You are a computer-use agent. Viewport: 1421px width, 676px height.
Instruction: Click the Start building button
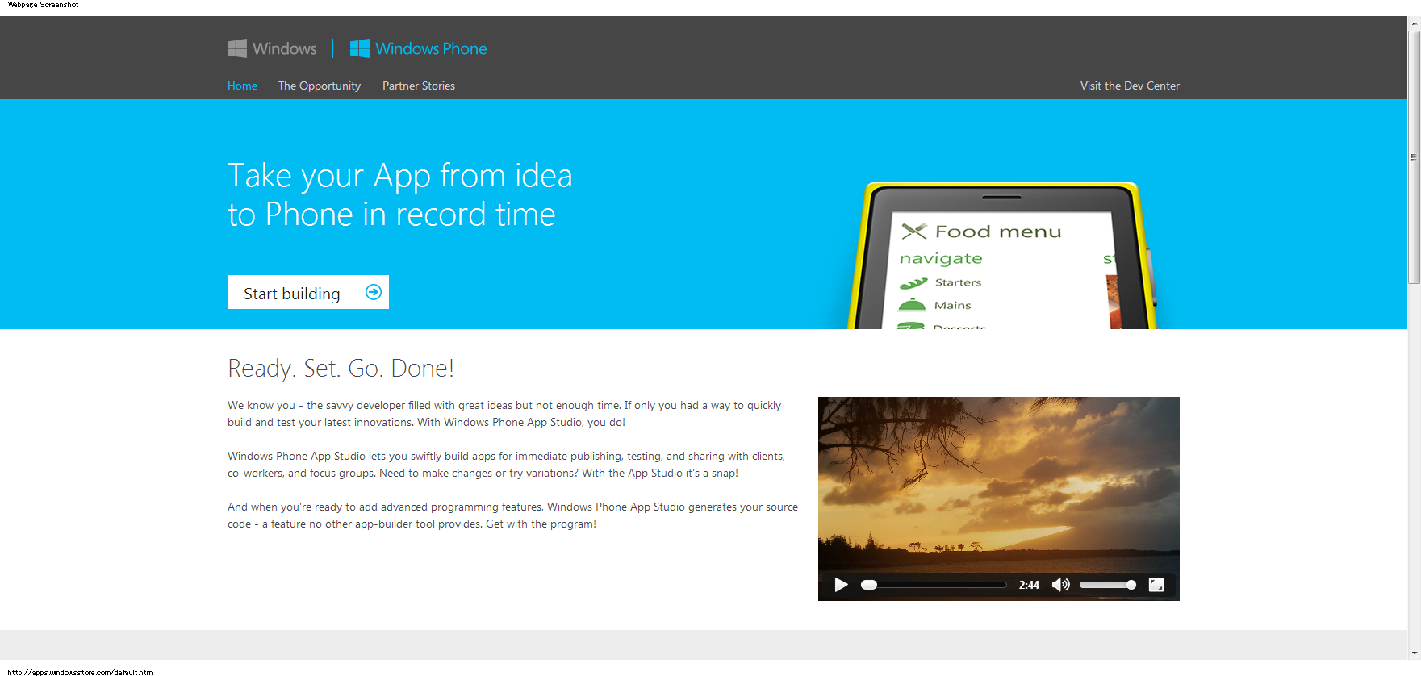(x=308, y=292)
